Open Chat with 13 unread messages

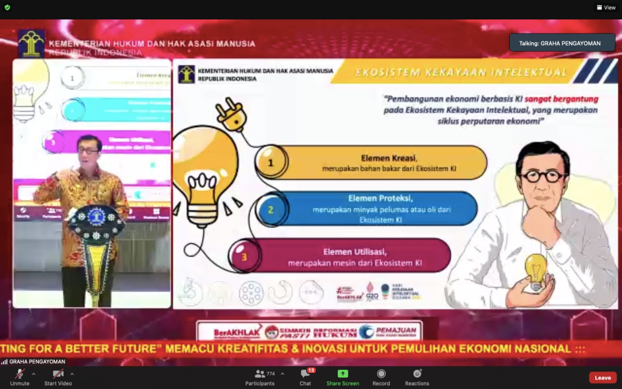pos(305,377)
